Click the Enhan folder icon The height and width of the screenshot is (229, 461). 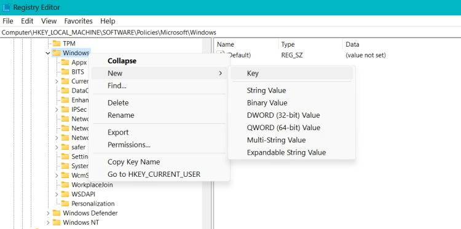click(x=65, y=100)
